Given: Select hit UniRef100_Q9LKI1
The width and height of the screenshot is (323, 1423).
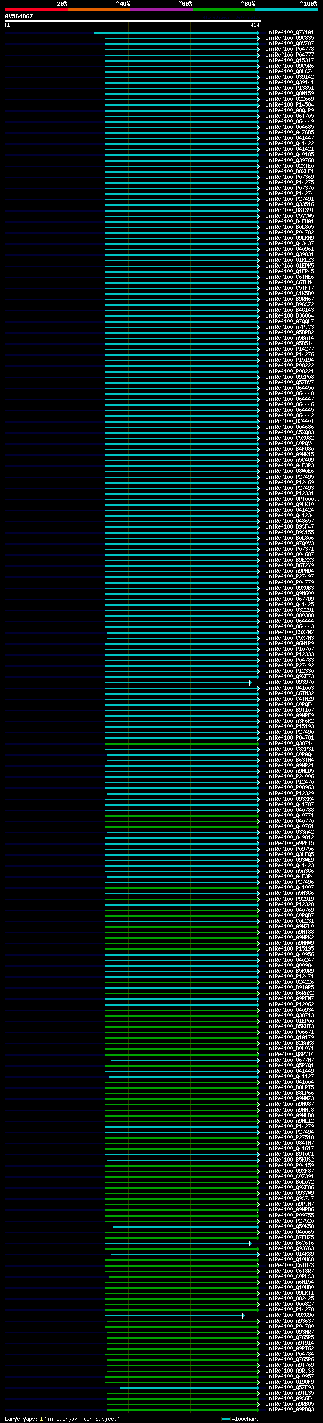Looking at the screenshot, I should [x=290, y=1293].
